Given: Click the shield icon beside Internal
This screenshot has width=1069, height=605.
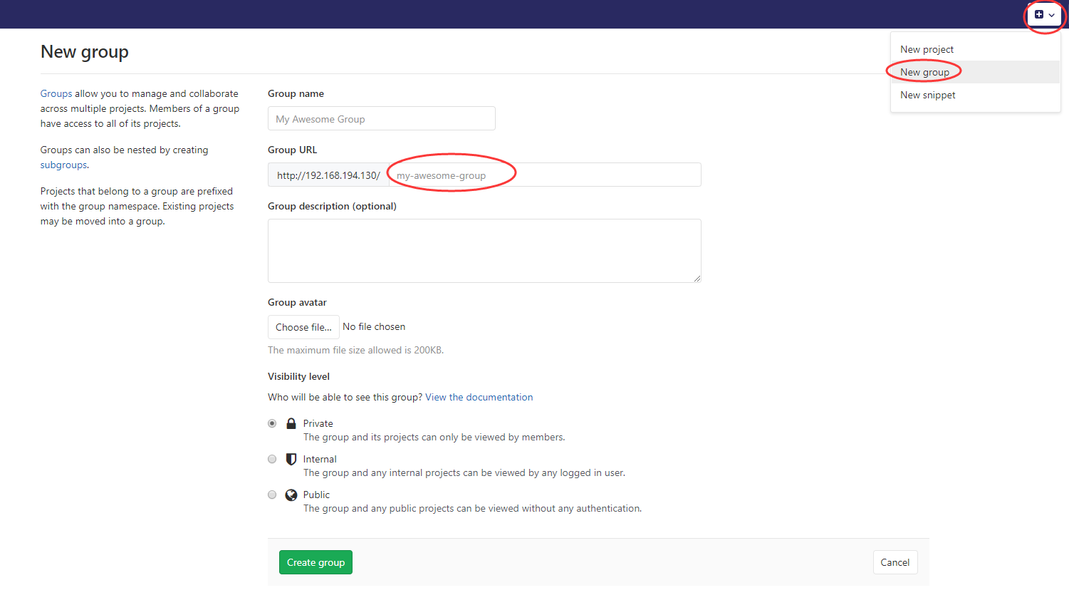Looking at the screenshot, I should coord(291,459).
